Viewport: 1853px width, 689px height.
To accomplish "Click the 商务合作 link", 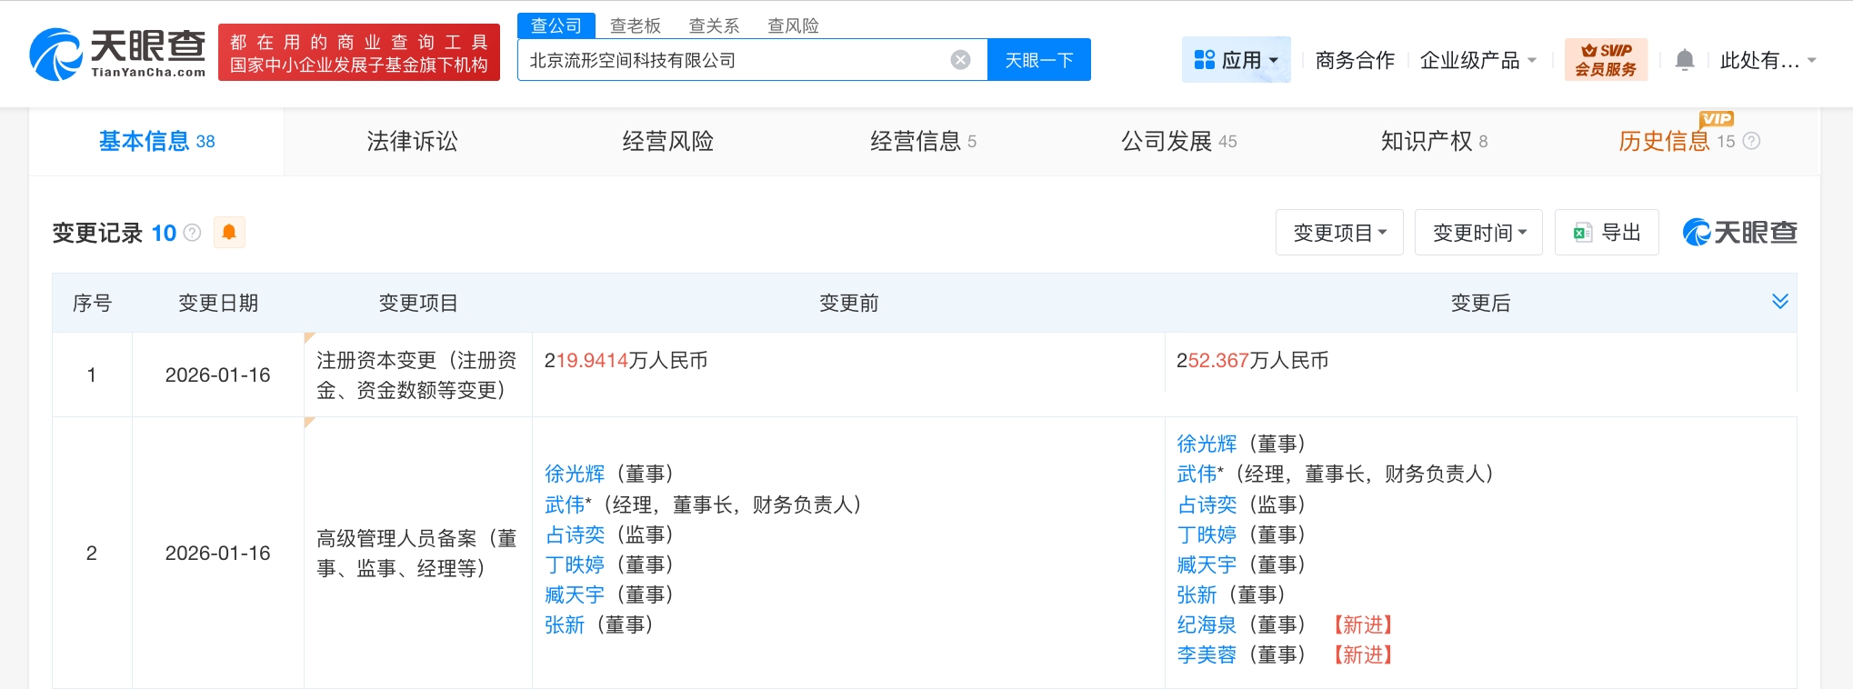I will [x=1354, y=61].
